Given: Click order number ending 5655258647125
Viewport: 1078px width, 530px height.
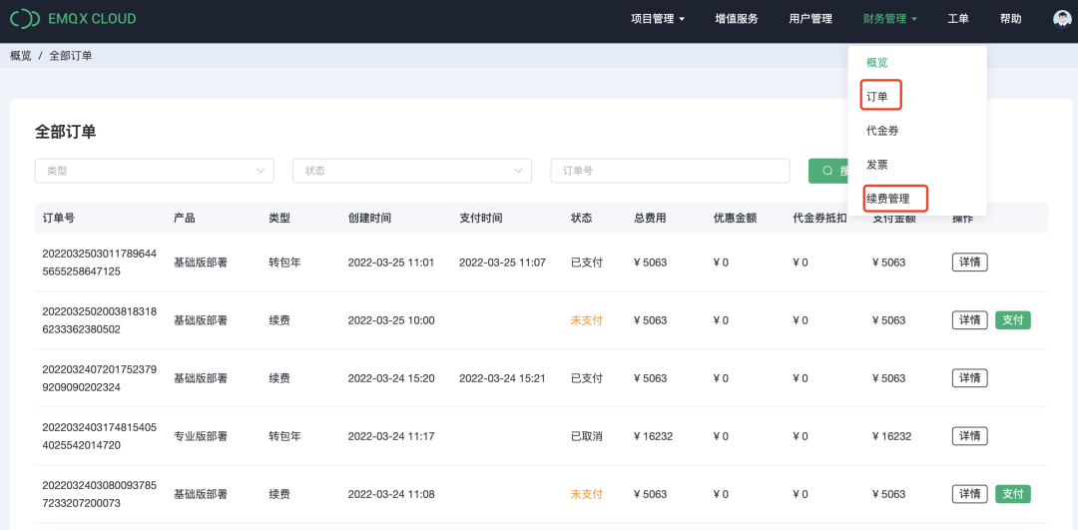Looking at the screenshot, I should 100,262.
